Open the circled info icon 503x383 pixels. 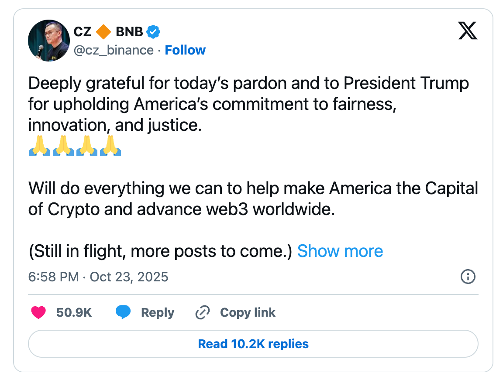pyautogui.click(x=468, y=277)
